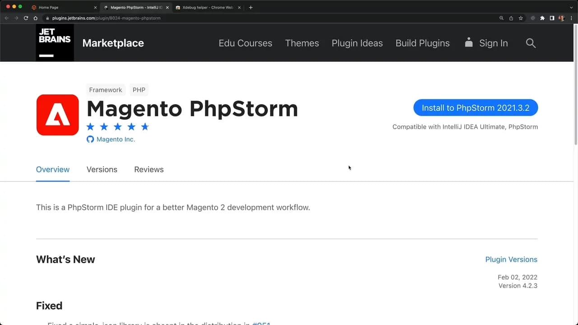Close the Xdebug helper tab
The width and height of the screenshot is (578, 325).
click(239, 8)
